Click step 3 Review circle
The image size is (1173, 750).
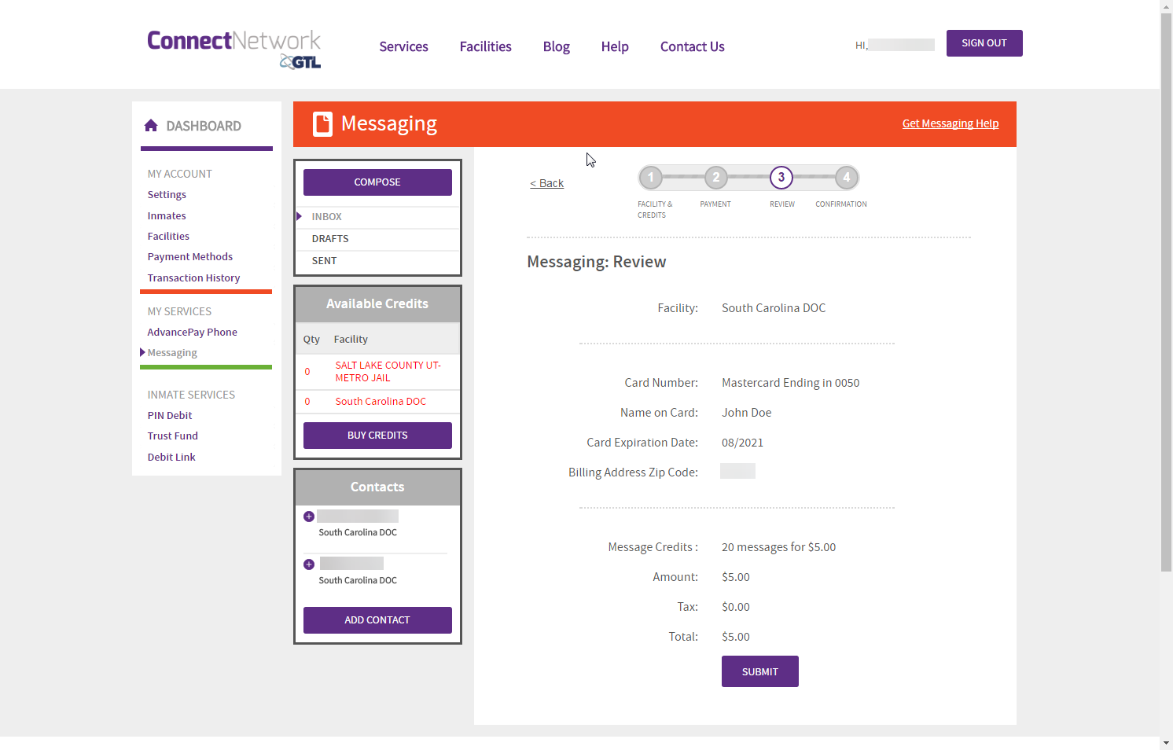pos(781,178)
